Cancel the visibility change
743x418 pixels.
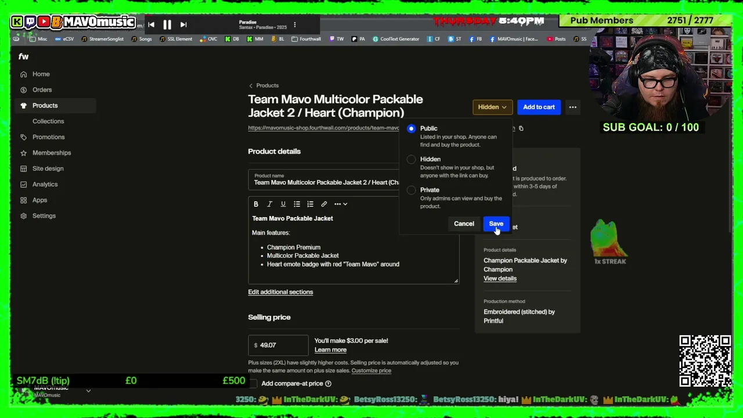[x=464, y=224]
